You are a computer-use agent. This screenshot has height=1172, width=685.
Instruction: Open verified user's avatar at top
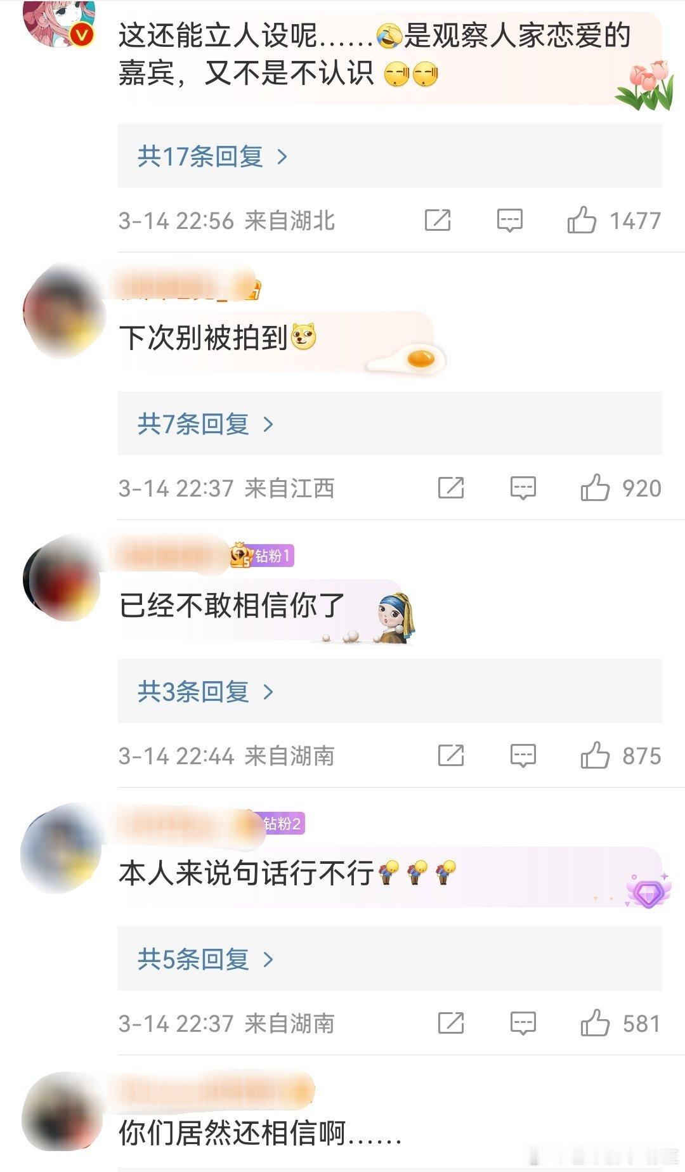(x=59, y=22)
